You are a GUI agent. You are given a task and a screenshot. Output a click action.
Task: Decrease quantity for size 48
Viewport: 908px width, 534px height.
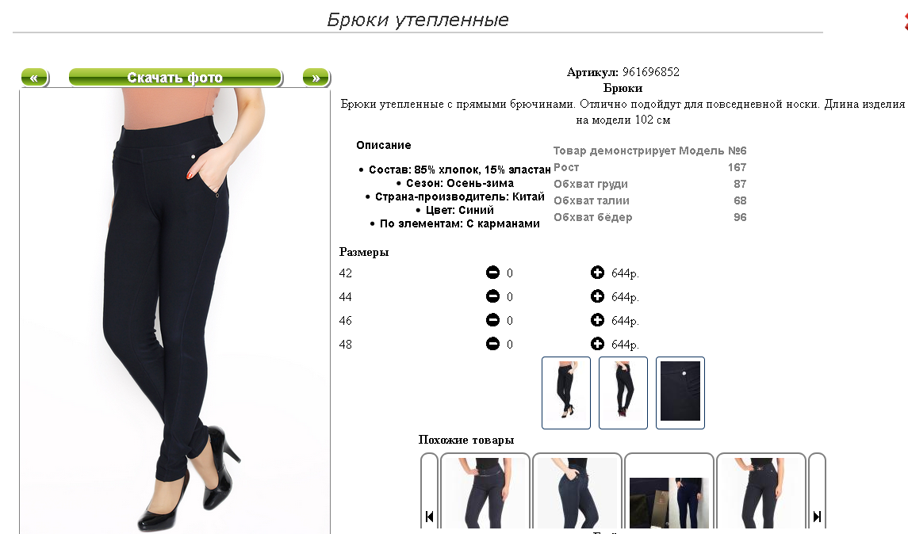click(492, 344)
